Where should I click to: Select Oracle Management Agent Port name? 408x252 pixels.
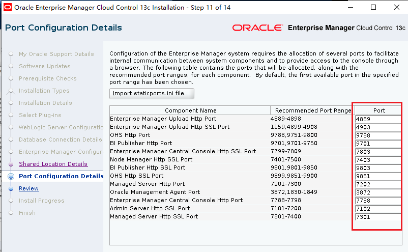pyautogui.click(x=155, y=192)
